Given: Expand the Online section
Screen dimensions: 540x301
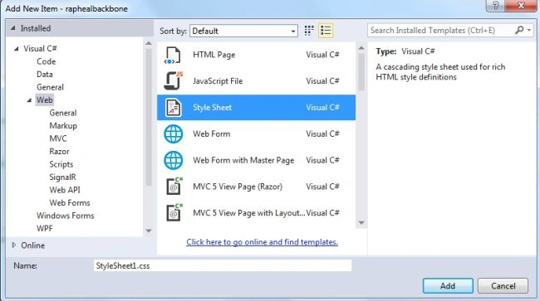Looking at the screenshot, I should pos(14,245).
